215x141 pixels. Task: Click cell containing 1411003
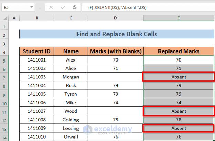point(37,77)
